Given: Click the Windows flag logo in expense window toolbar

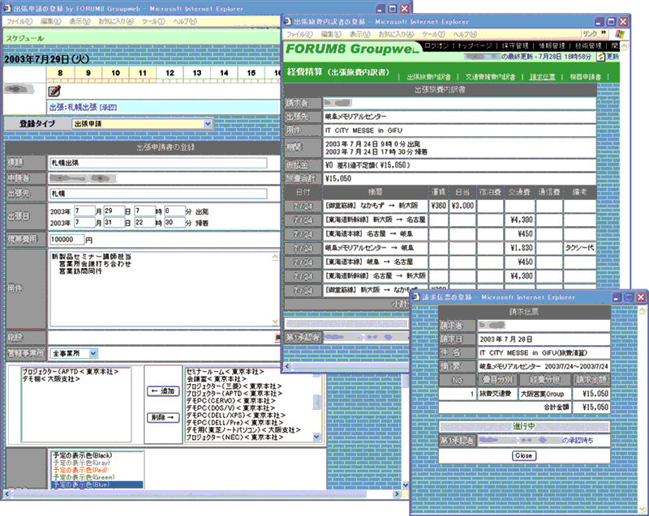Looking at the screenshot, I should coord(620,34).
